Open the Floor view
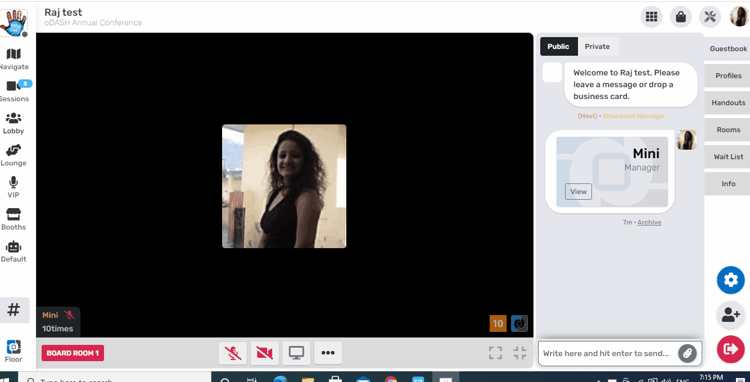 (13, 352)
